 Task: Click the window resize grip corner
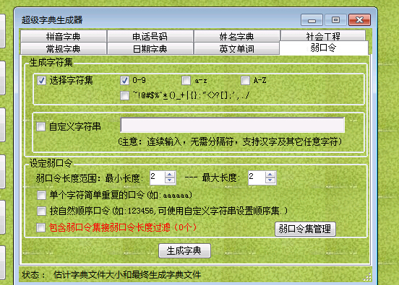pyautogui.click(x=367, y=277)
